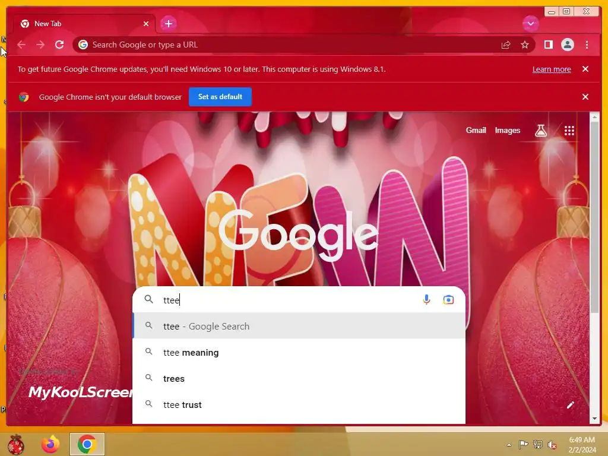Expand the tab search dropdown arrow
This screenshot has height=456, width=608.
(x=530, y=24)
